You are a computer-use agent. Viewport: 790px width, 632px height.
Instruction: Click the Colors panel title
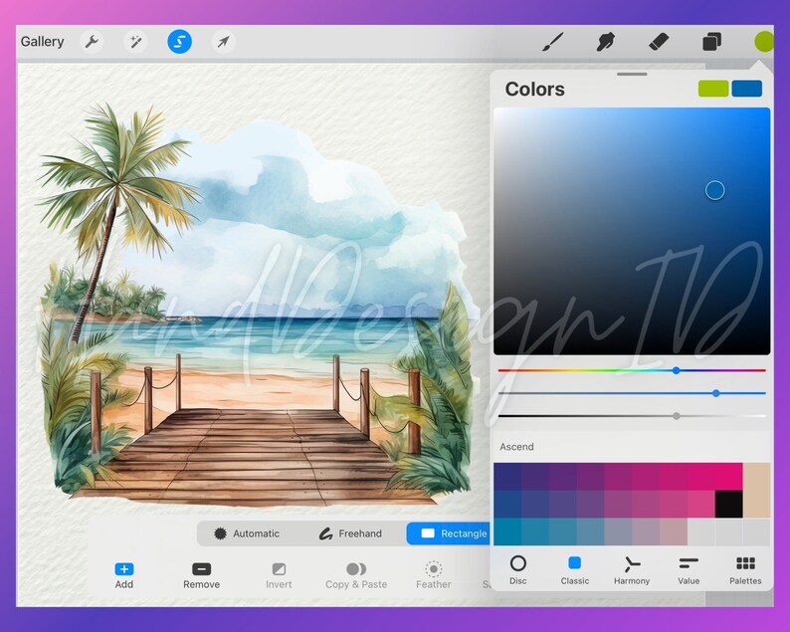pos(534,90)
